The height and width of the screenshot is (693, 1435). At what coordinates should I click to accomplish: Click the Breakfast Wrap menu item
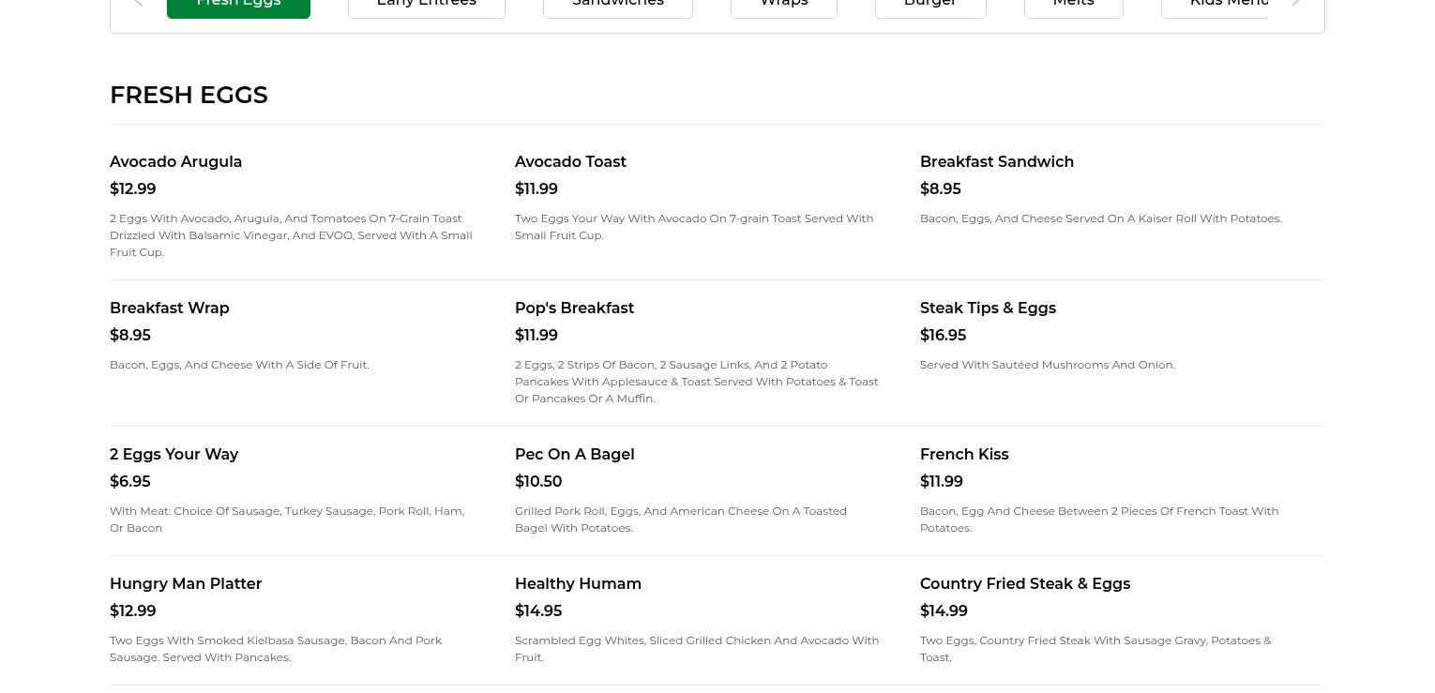[169, 309]
